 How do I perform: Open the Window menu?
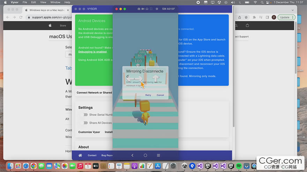[55, 2]
